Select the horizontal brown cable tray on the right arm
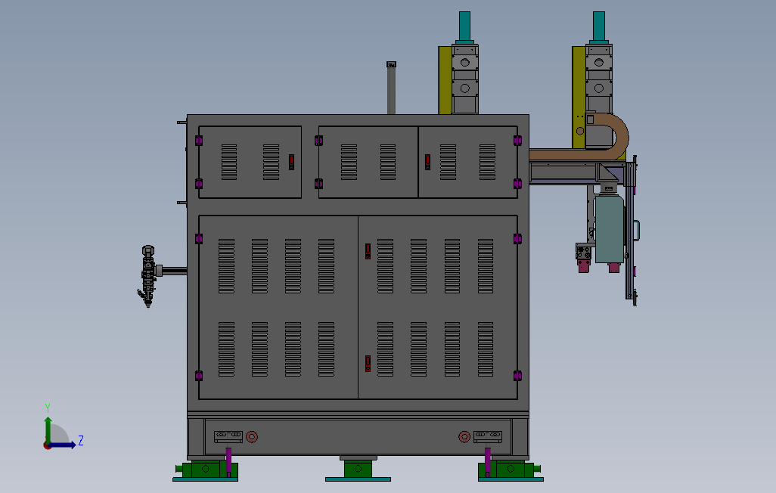 tap(569, 155)
